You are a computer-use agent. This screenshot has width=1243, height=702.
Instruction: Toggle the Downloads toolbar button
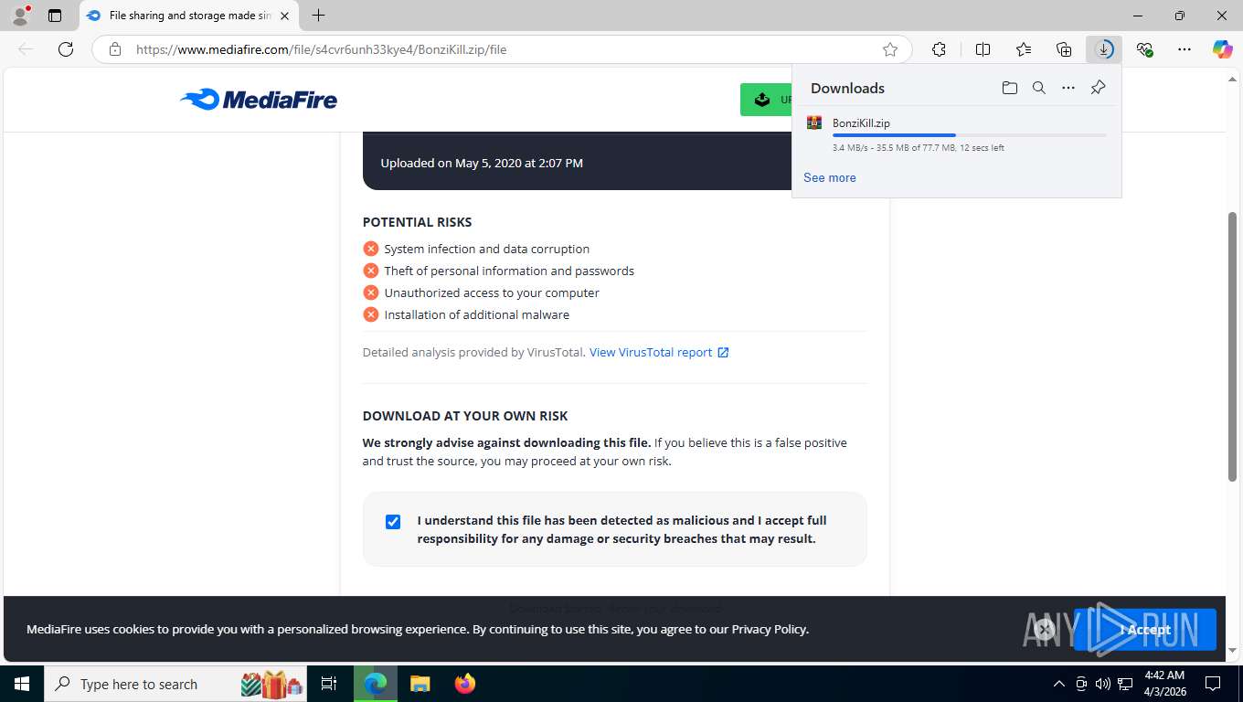(x=1104, y=49)
